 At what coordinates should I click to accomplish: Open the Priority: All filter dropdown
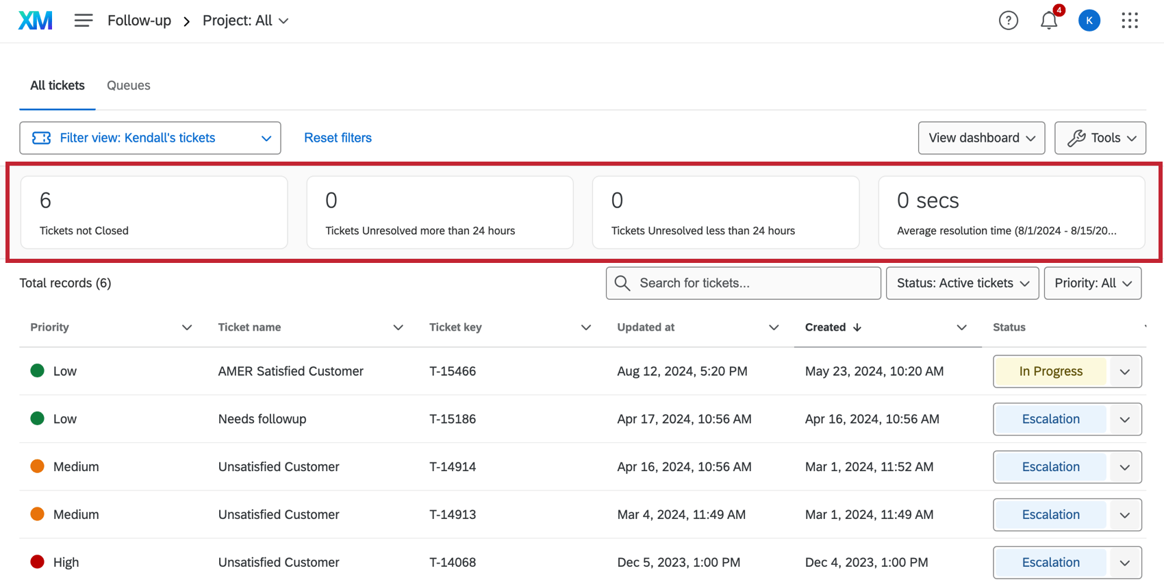click(1092, 283)
